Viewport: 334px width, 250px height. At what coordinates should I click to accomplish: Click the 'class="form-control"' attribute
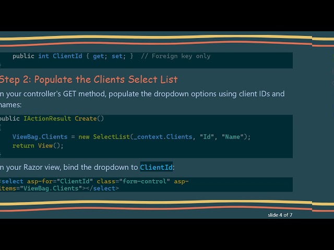[x=134, y=181]
